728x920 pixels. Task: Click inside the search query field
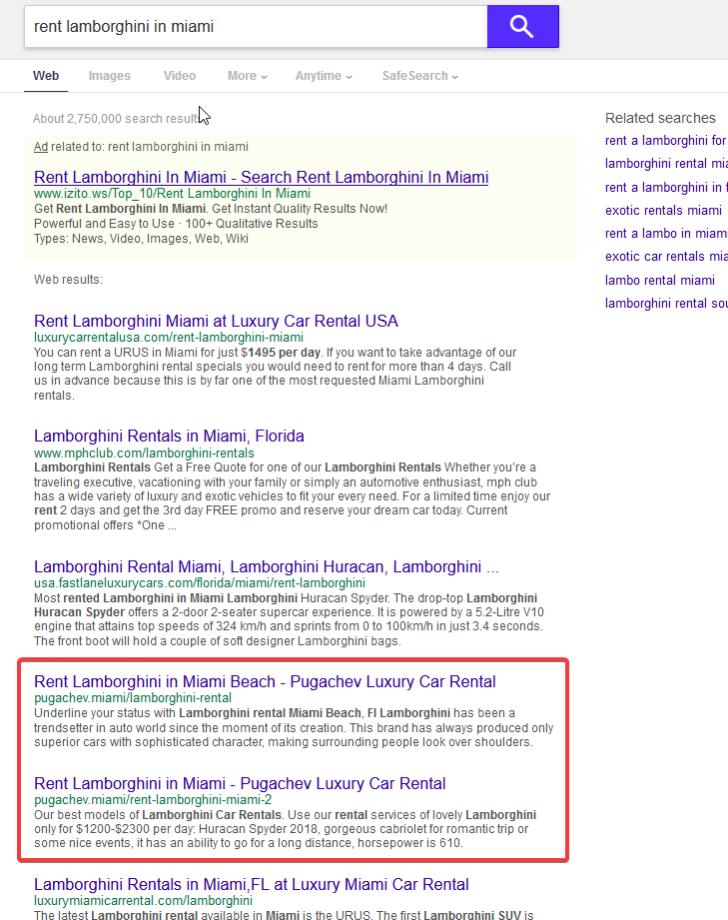pos(256,26)
